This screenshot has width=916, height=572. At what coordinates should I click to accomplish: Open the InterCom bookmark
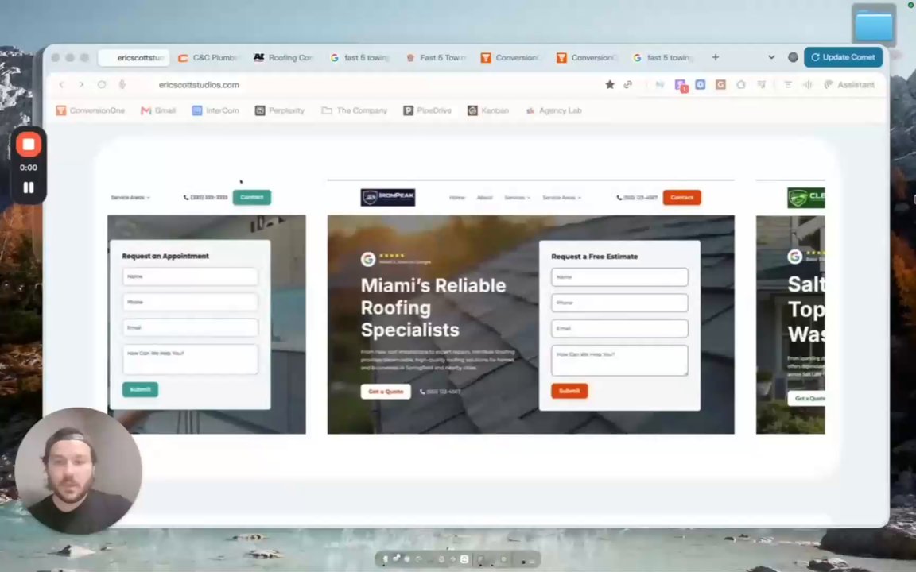215,110
